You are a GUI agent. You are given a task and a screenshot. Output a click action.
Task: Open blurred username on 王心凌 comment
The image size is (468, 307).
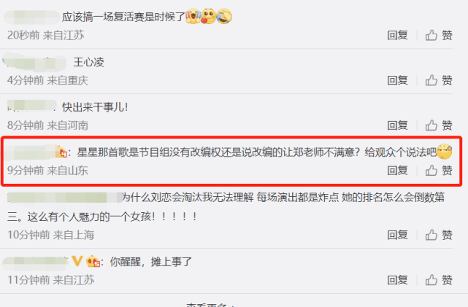pos(34,62)
